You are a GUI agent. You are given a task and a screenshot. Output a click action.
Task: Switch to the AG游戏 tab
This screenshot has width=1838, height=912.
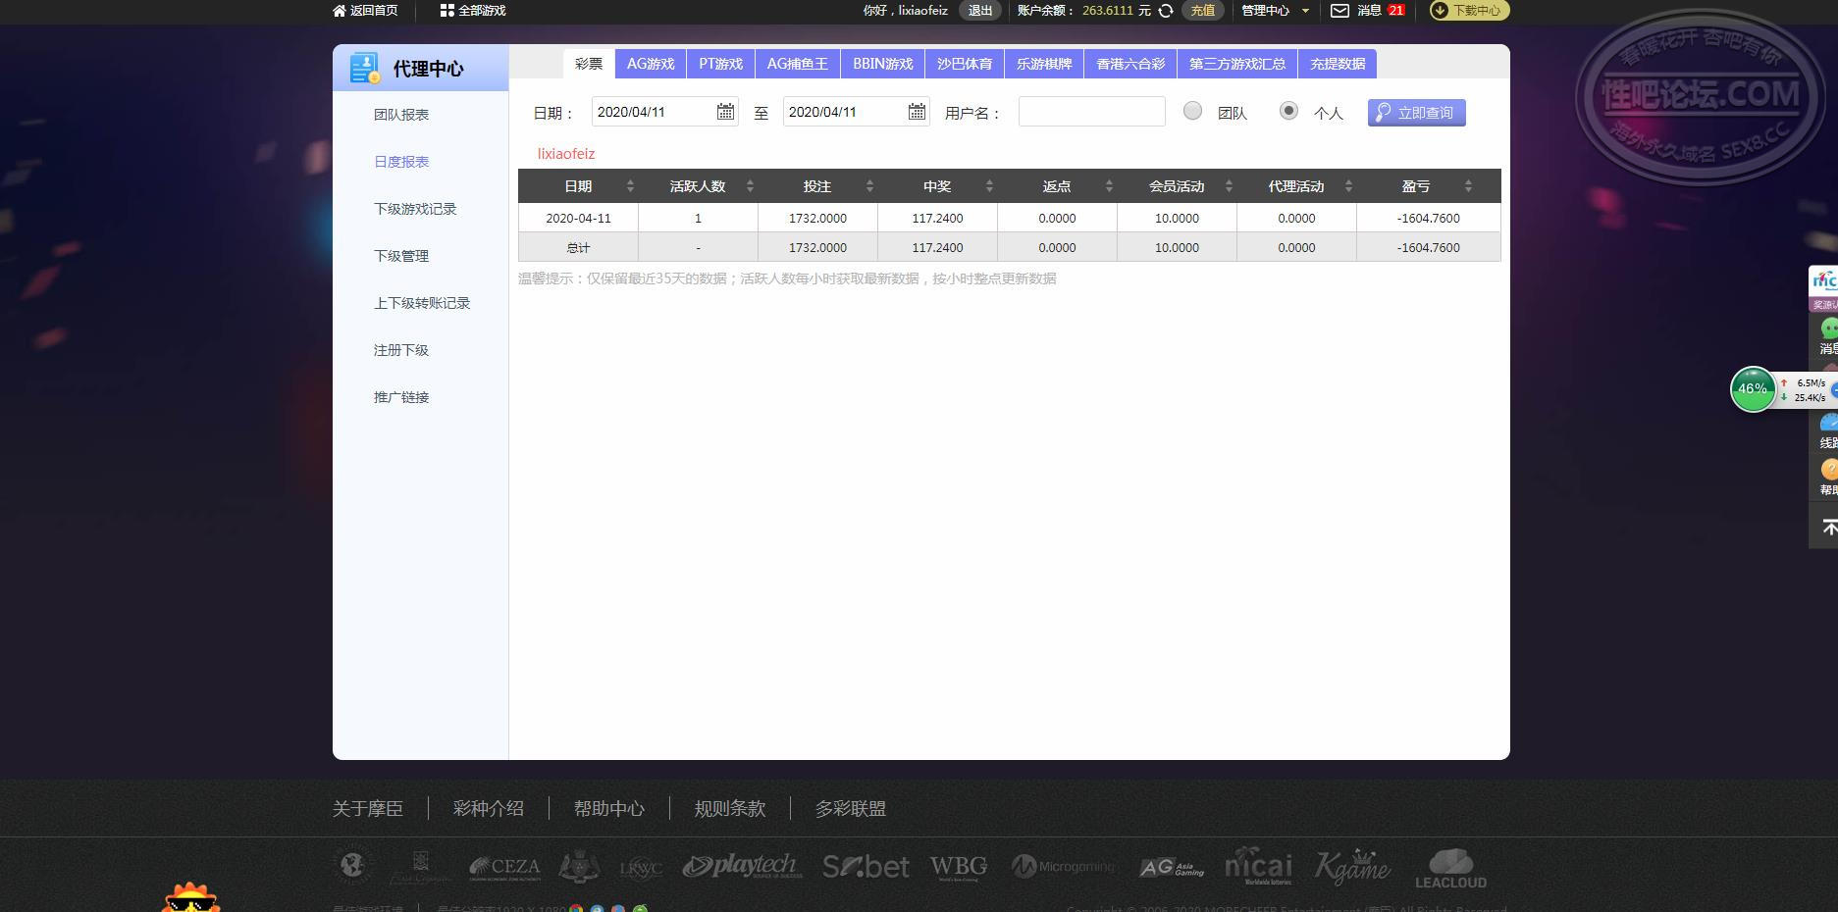pyautogui.click(x=651, y=64)
